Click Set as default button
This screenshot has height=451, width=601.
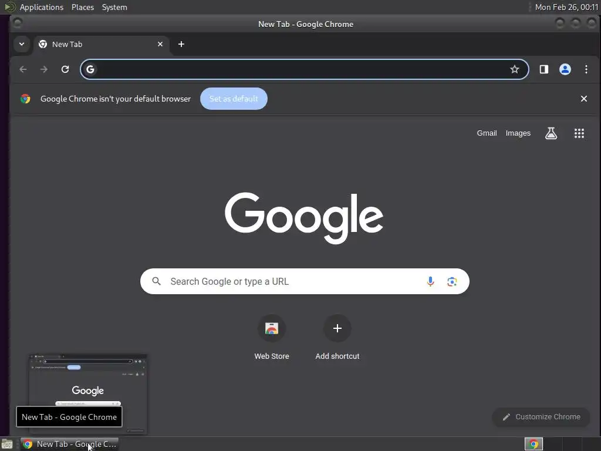[234, 99]
